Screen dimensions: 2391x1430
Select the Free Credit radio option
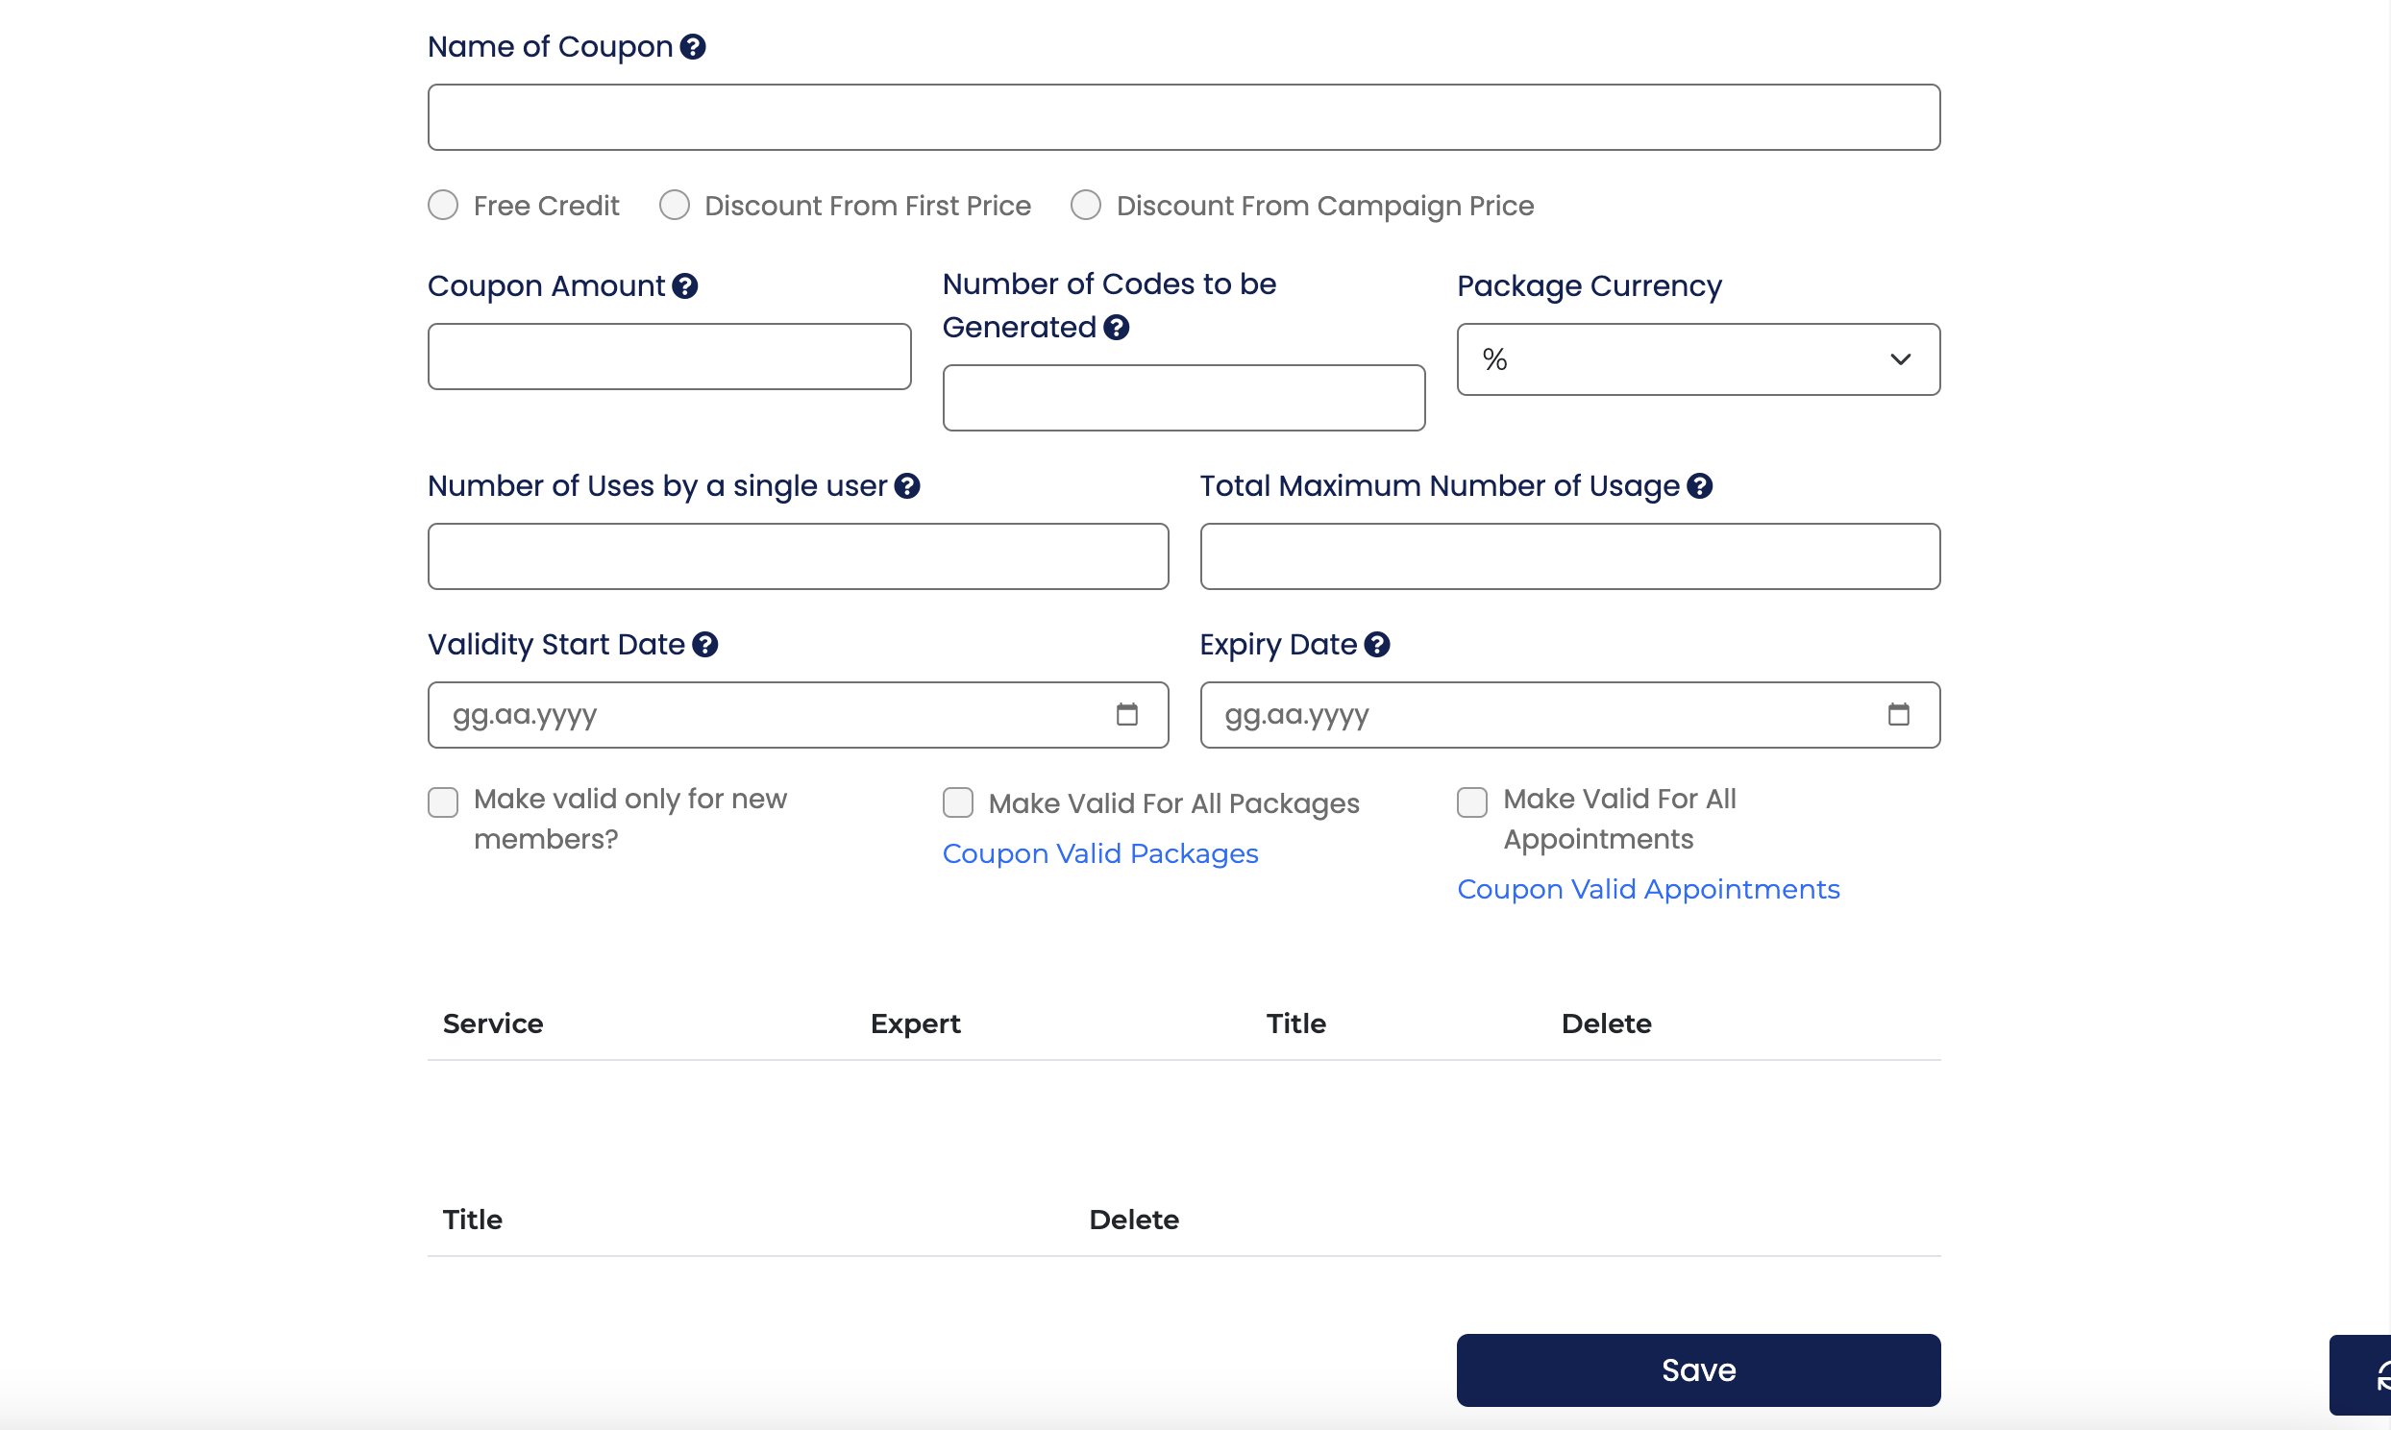(x=443, y=205)
